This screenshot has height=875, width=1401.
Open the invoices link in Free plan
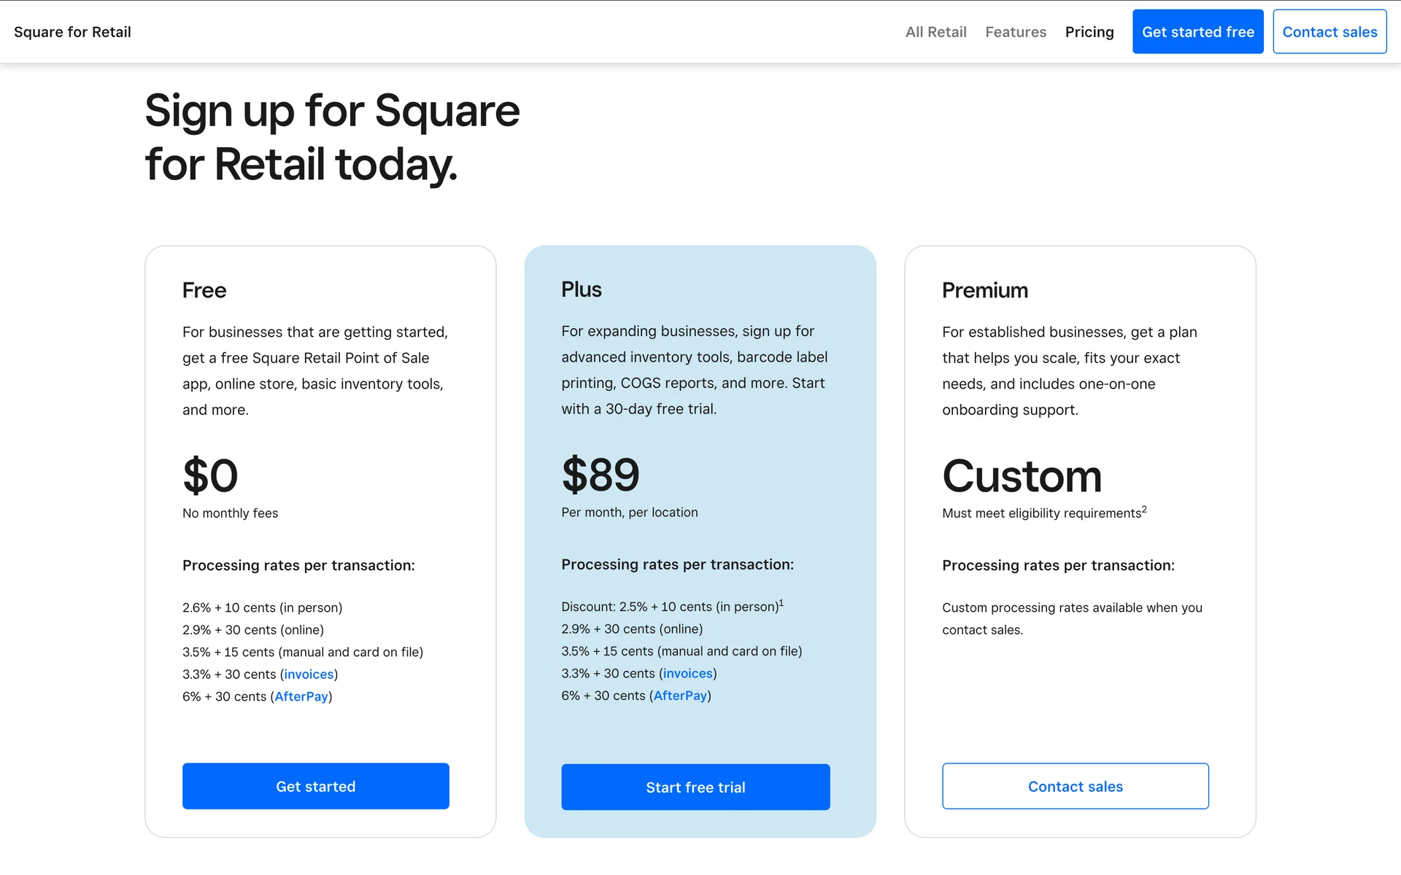pos(309,674)
